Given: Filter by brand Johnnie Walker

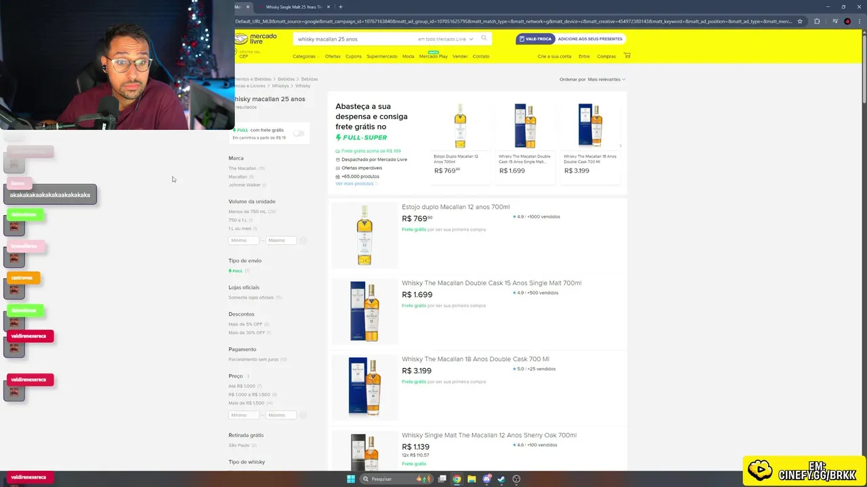Looking at the screenshot, I should (245, 185).
